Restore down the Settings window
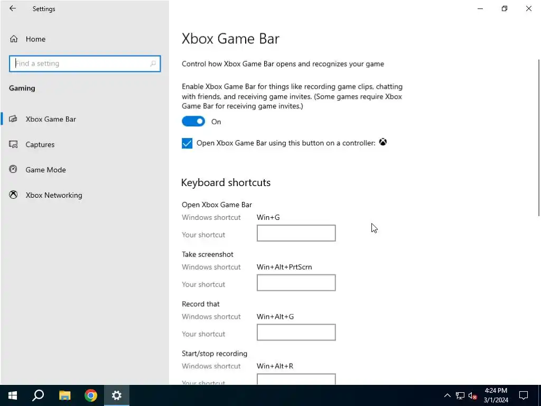This screenshot has width=541, height=406. pyautogui.click(x=505, y=8)
